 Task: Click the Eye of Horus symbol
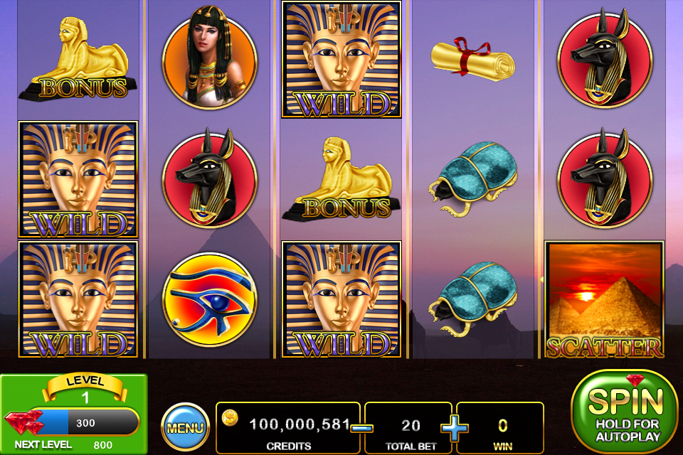(x=210, y=300)
